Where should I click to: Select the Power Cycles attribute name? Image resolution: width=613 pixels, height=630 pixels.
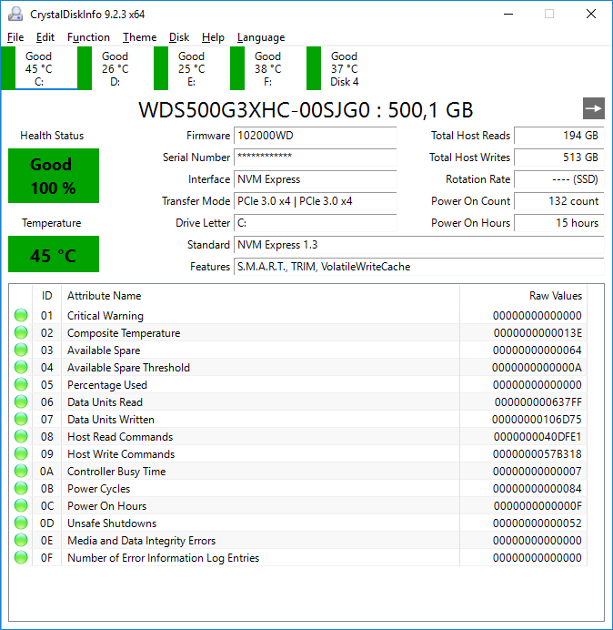99,489
